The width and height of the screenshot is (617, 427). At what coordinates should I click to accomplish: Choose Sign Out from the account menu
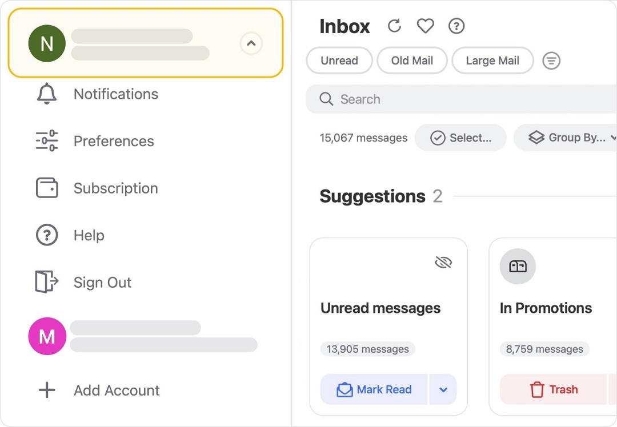102,282
